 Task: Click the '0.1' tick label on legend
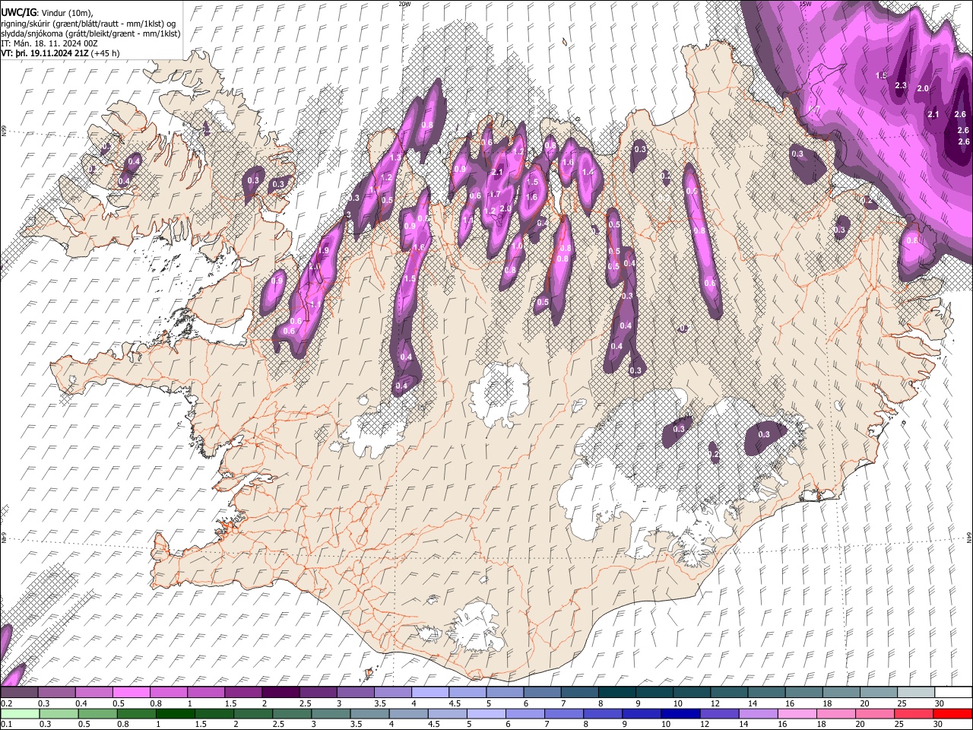[6, 724]
